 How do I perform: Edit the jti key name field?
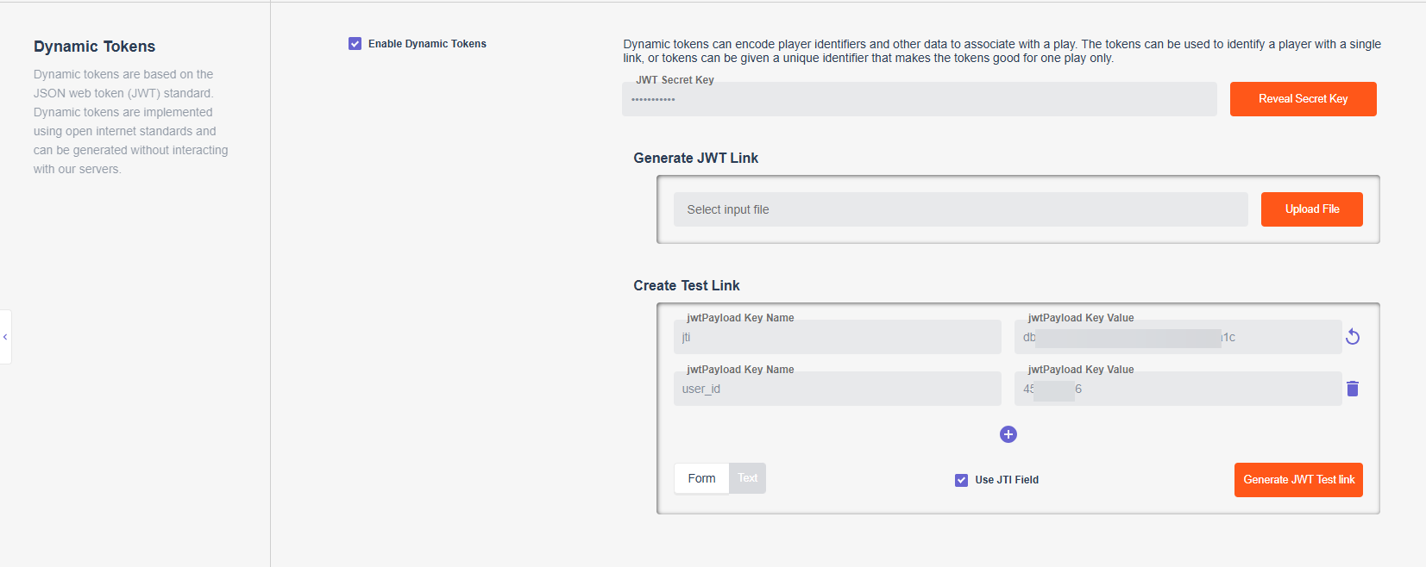[838, 337]
